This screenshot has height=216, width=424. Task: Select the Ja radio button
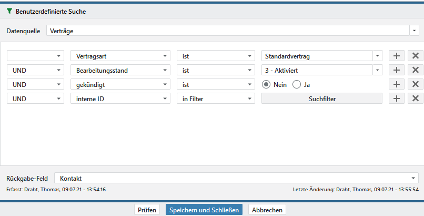[297, 84]
